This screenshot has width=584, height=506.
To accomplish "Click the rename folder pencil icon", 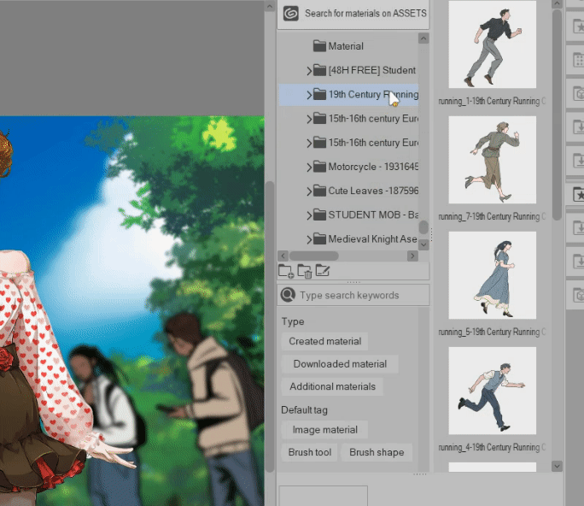I will coord(323,270).
